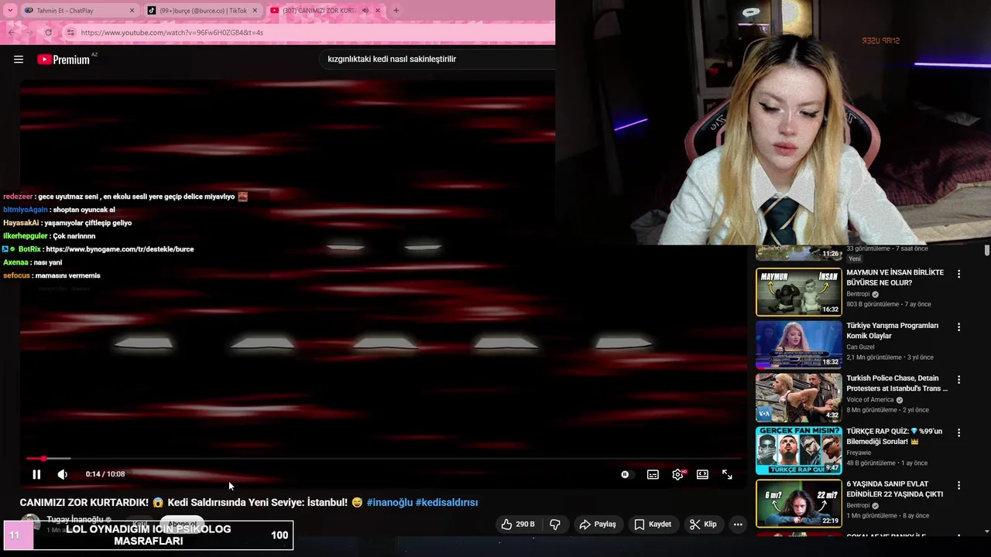991x557 pixels.
Task: Go back in the browser
Action: coord(11,32)
